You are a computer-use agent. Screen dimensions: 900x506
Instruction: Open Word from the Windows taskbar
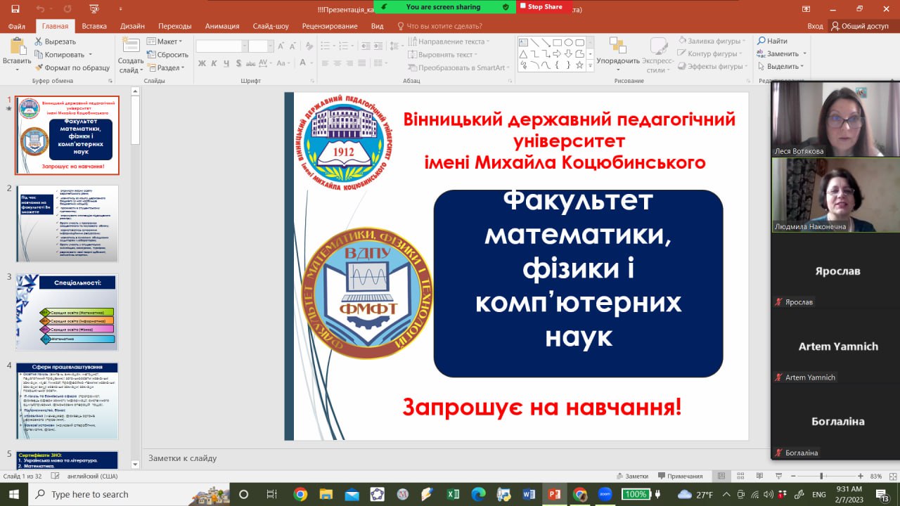(529, 494)
